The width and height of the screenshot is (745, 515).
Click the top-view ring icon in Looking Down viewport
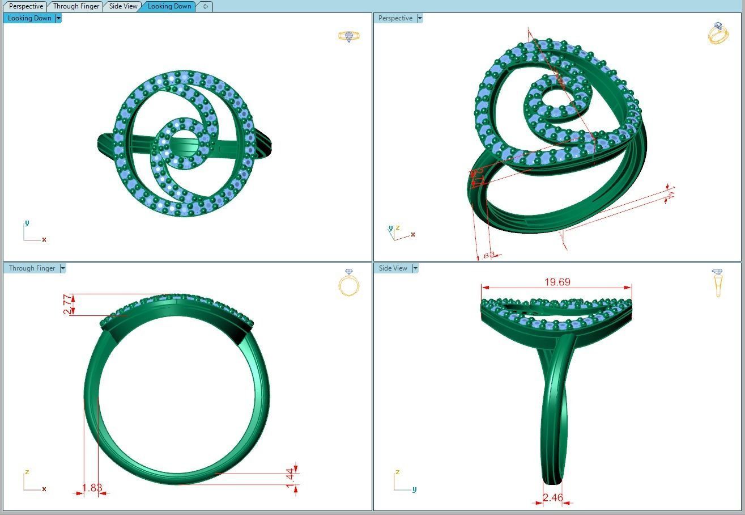point(349,36)
